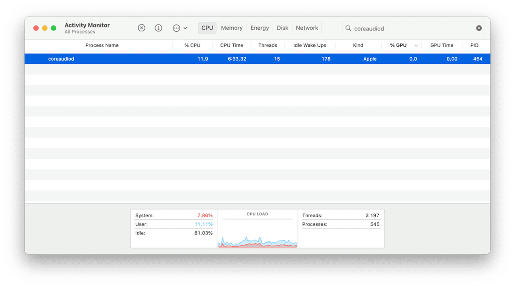Image resolution: width=515 pixels, height=287 pixels.
Task: Click the magnifying glass search icon
Action: click(x=348, y=28)
